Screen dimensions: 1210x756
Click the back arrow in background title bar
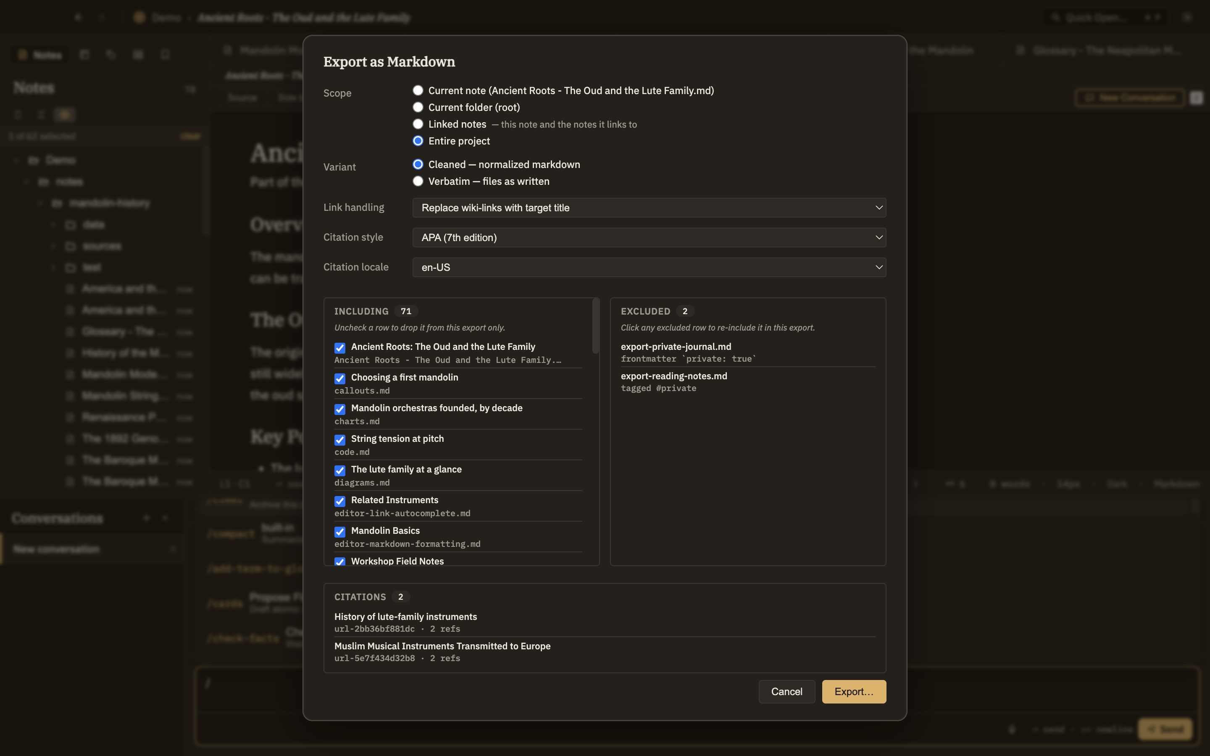coord(78,18)
